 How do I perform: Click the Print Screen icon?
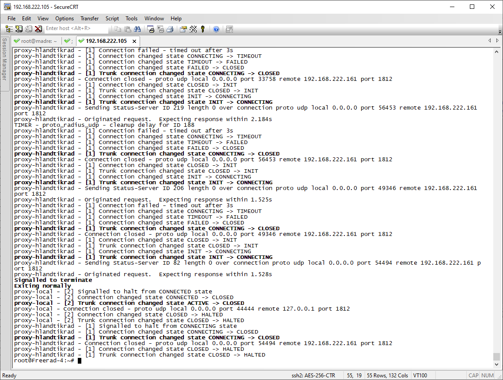click(x=150, y=29)
